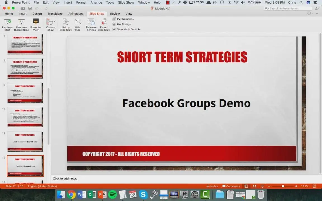Toggle the Comments button in status bar
Image resolution: width=322 pixels, height=201 pixels.
pos(231,186)
